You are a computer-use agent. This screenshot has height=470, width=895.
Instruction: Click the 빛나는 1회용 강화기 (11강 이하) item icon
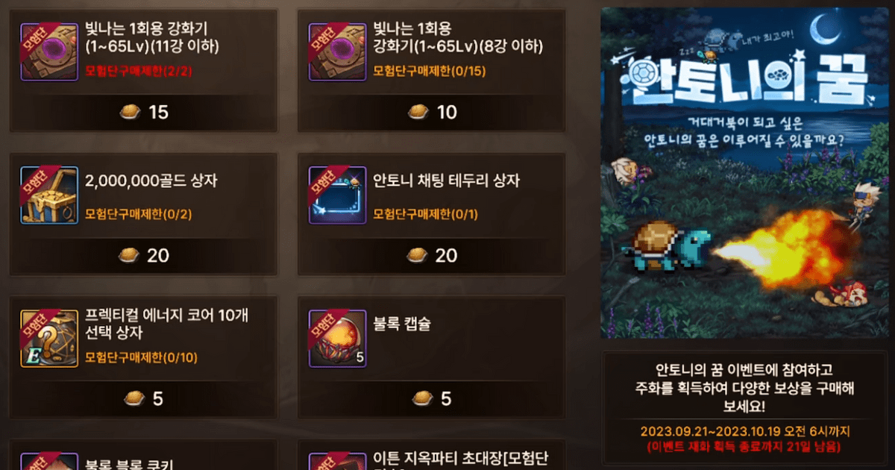pyautogui.click(x=48, y=51)
